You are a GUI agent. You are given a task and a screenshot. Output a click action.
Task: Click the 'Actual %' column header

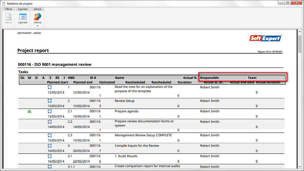tap(190, 78)
